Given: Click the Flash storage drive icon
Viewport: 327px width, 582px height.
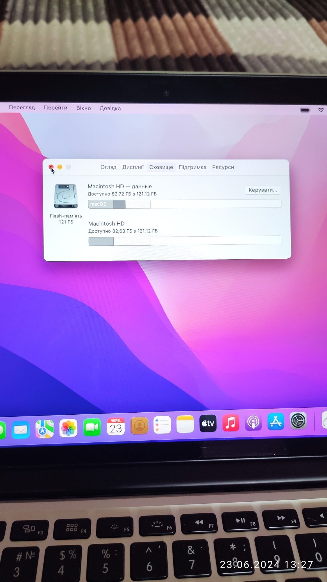Looking at the screenshot, I should pyautogui.click(x=66, y=196).
